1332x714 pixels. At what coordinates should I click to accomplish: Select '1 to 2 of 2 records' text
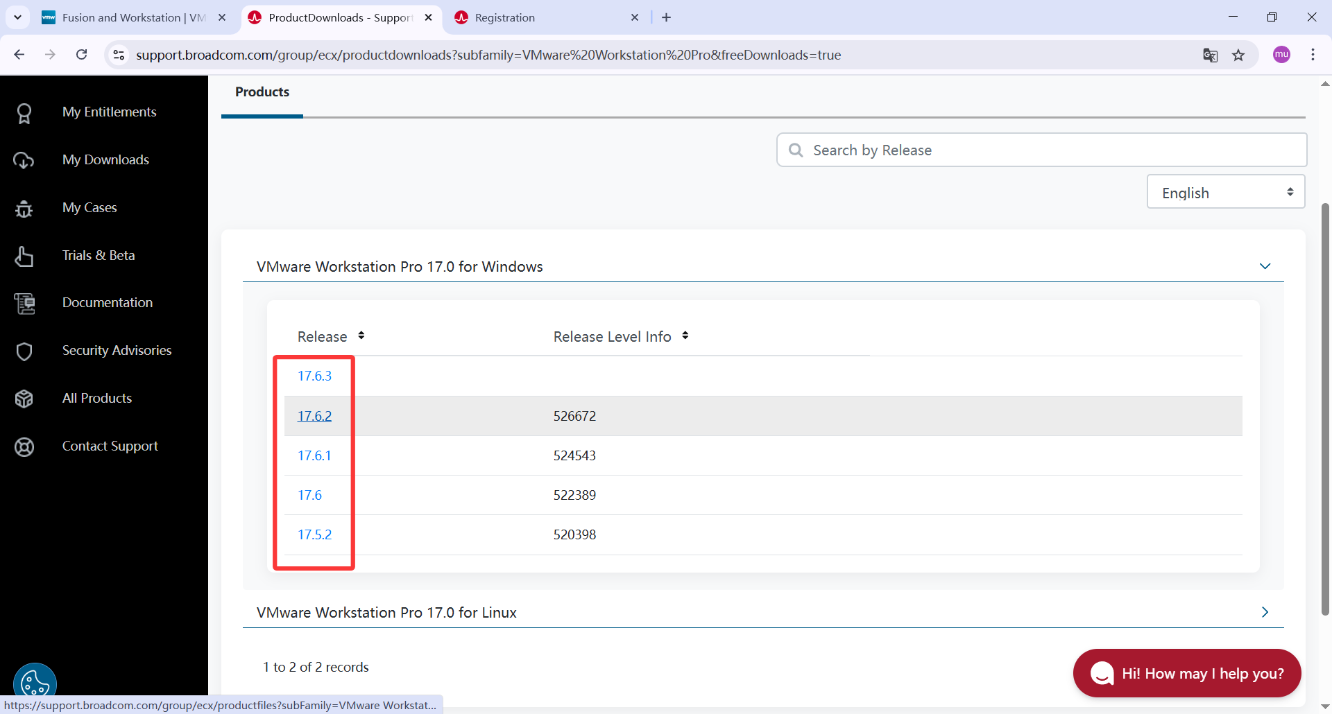[x=316, y=667]
